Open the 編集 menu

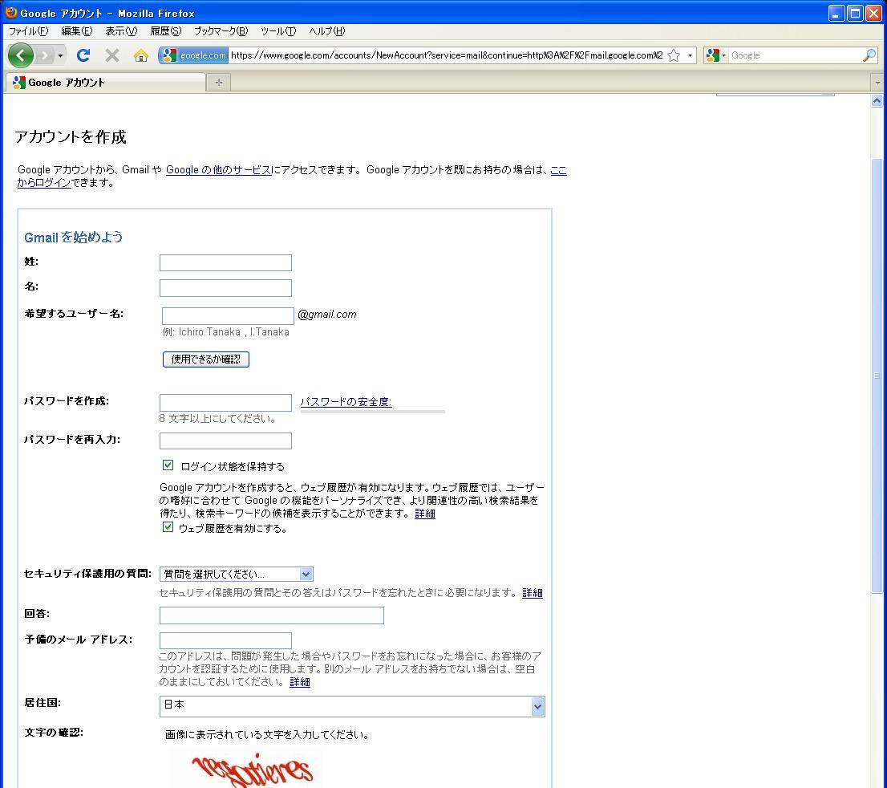[x=76, y=31]
